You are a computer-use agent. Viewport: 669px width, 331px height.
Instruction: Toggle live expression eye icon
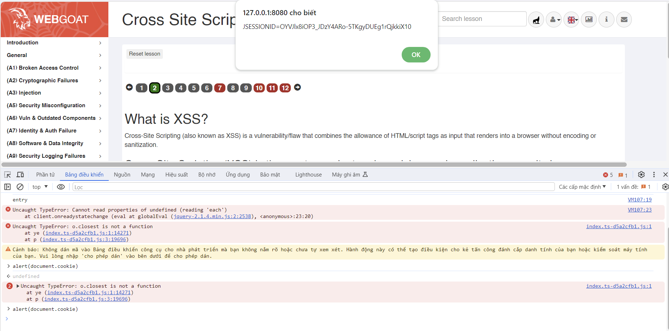click(x=61, y=187)
